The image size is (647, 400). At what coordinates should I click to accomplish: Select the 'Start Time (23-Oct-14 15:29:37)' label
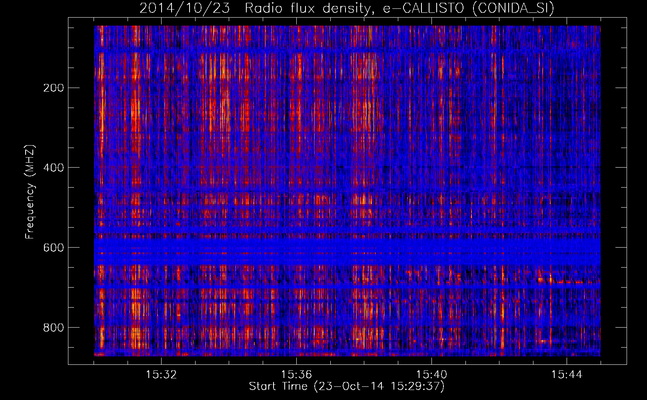pyautogui.click(x=347, y=386)
